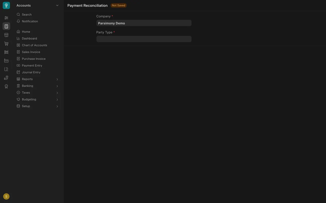Image resolution: width=326 pixels, height=203 pixels.
Task: Click the Company field showing Parsimony Demo
Action: click(x=144, y=23)
